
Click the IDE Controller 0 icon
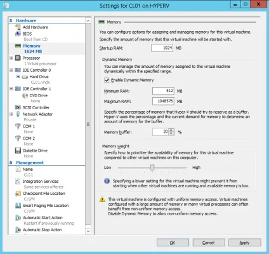coord(18,70)
